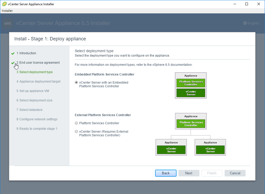Select vCenter Server requiring External PSC option
This screenshot has height=194, width=265.
coord(76,131)
